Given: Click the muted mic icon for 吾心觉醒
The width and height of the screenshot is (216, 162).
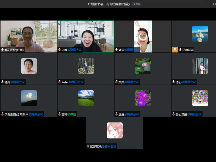Looking at the screenshot, I should (x=174, y=114).
